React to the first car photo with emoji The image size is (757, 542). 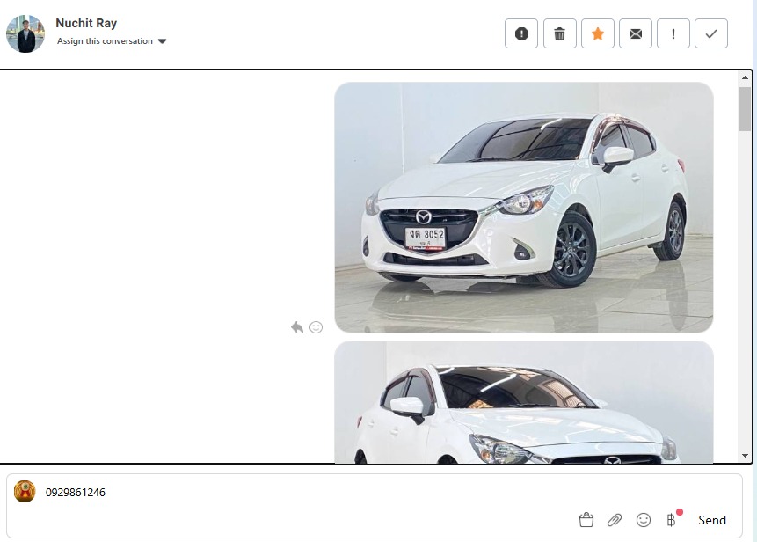317,327
